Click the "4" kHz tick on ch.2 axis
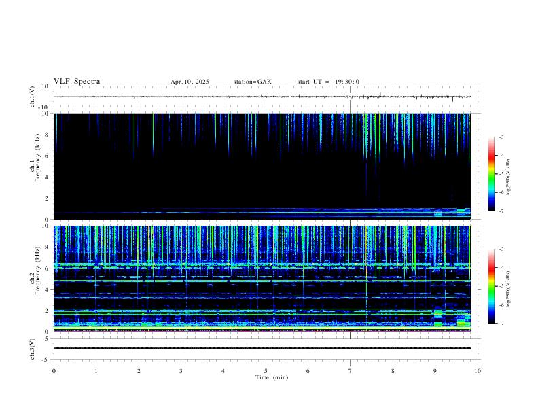 click(x=48, y=290)
